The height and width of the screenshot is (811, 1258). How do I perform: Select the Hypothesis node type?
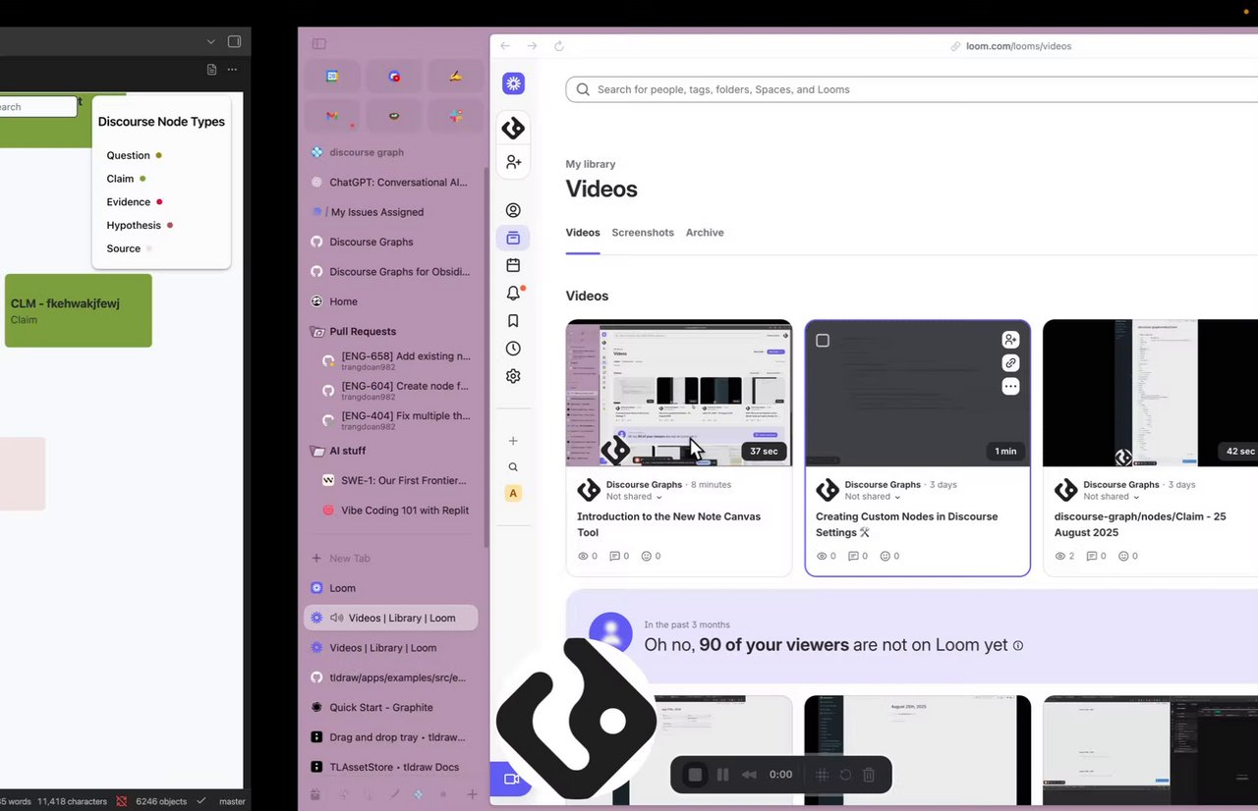coord(140,225)
